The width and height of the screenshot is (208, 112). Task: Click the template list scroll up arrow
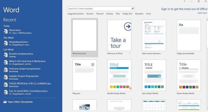click(207, 19)
